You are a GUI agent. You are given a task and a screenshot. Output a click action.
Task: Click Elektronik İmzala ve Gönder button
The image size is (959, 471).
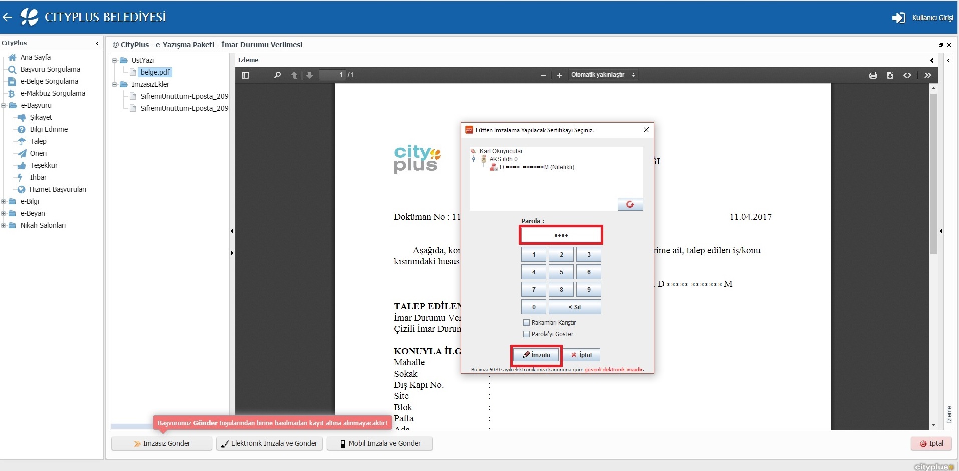(269, 443)
